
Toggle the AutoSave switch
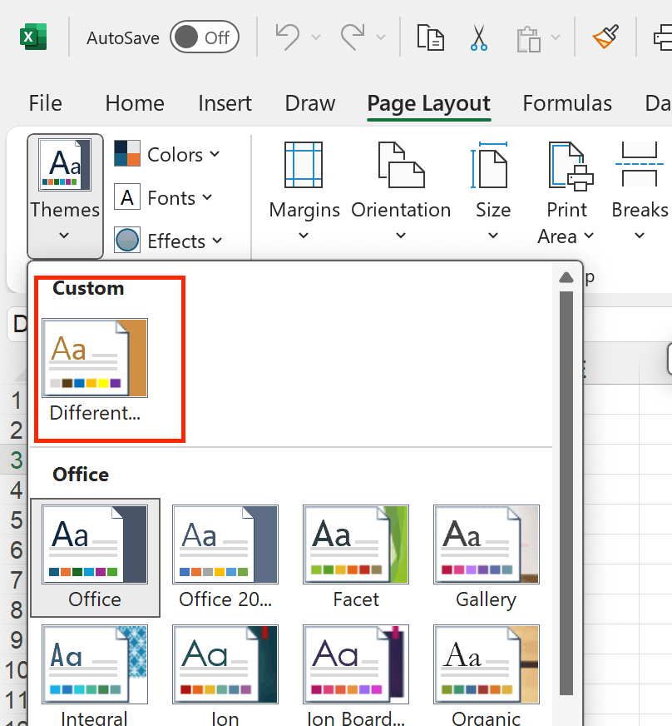pyautogui.click(x=204, y=37)
